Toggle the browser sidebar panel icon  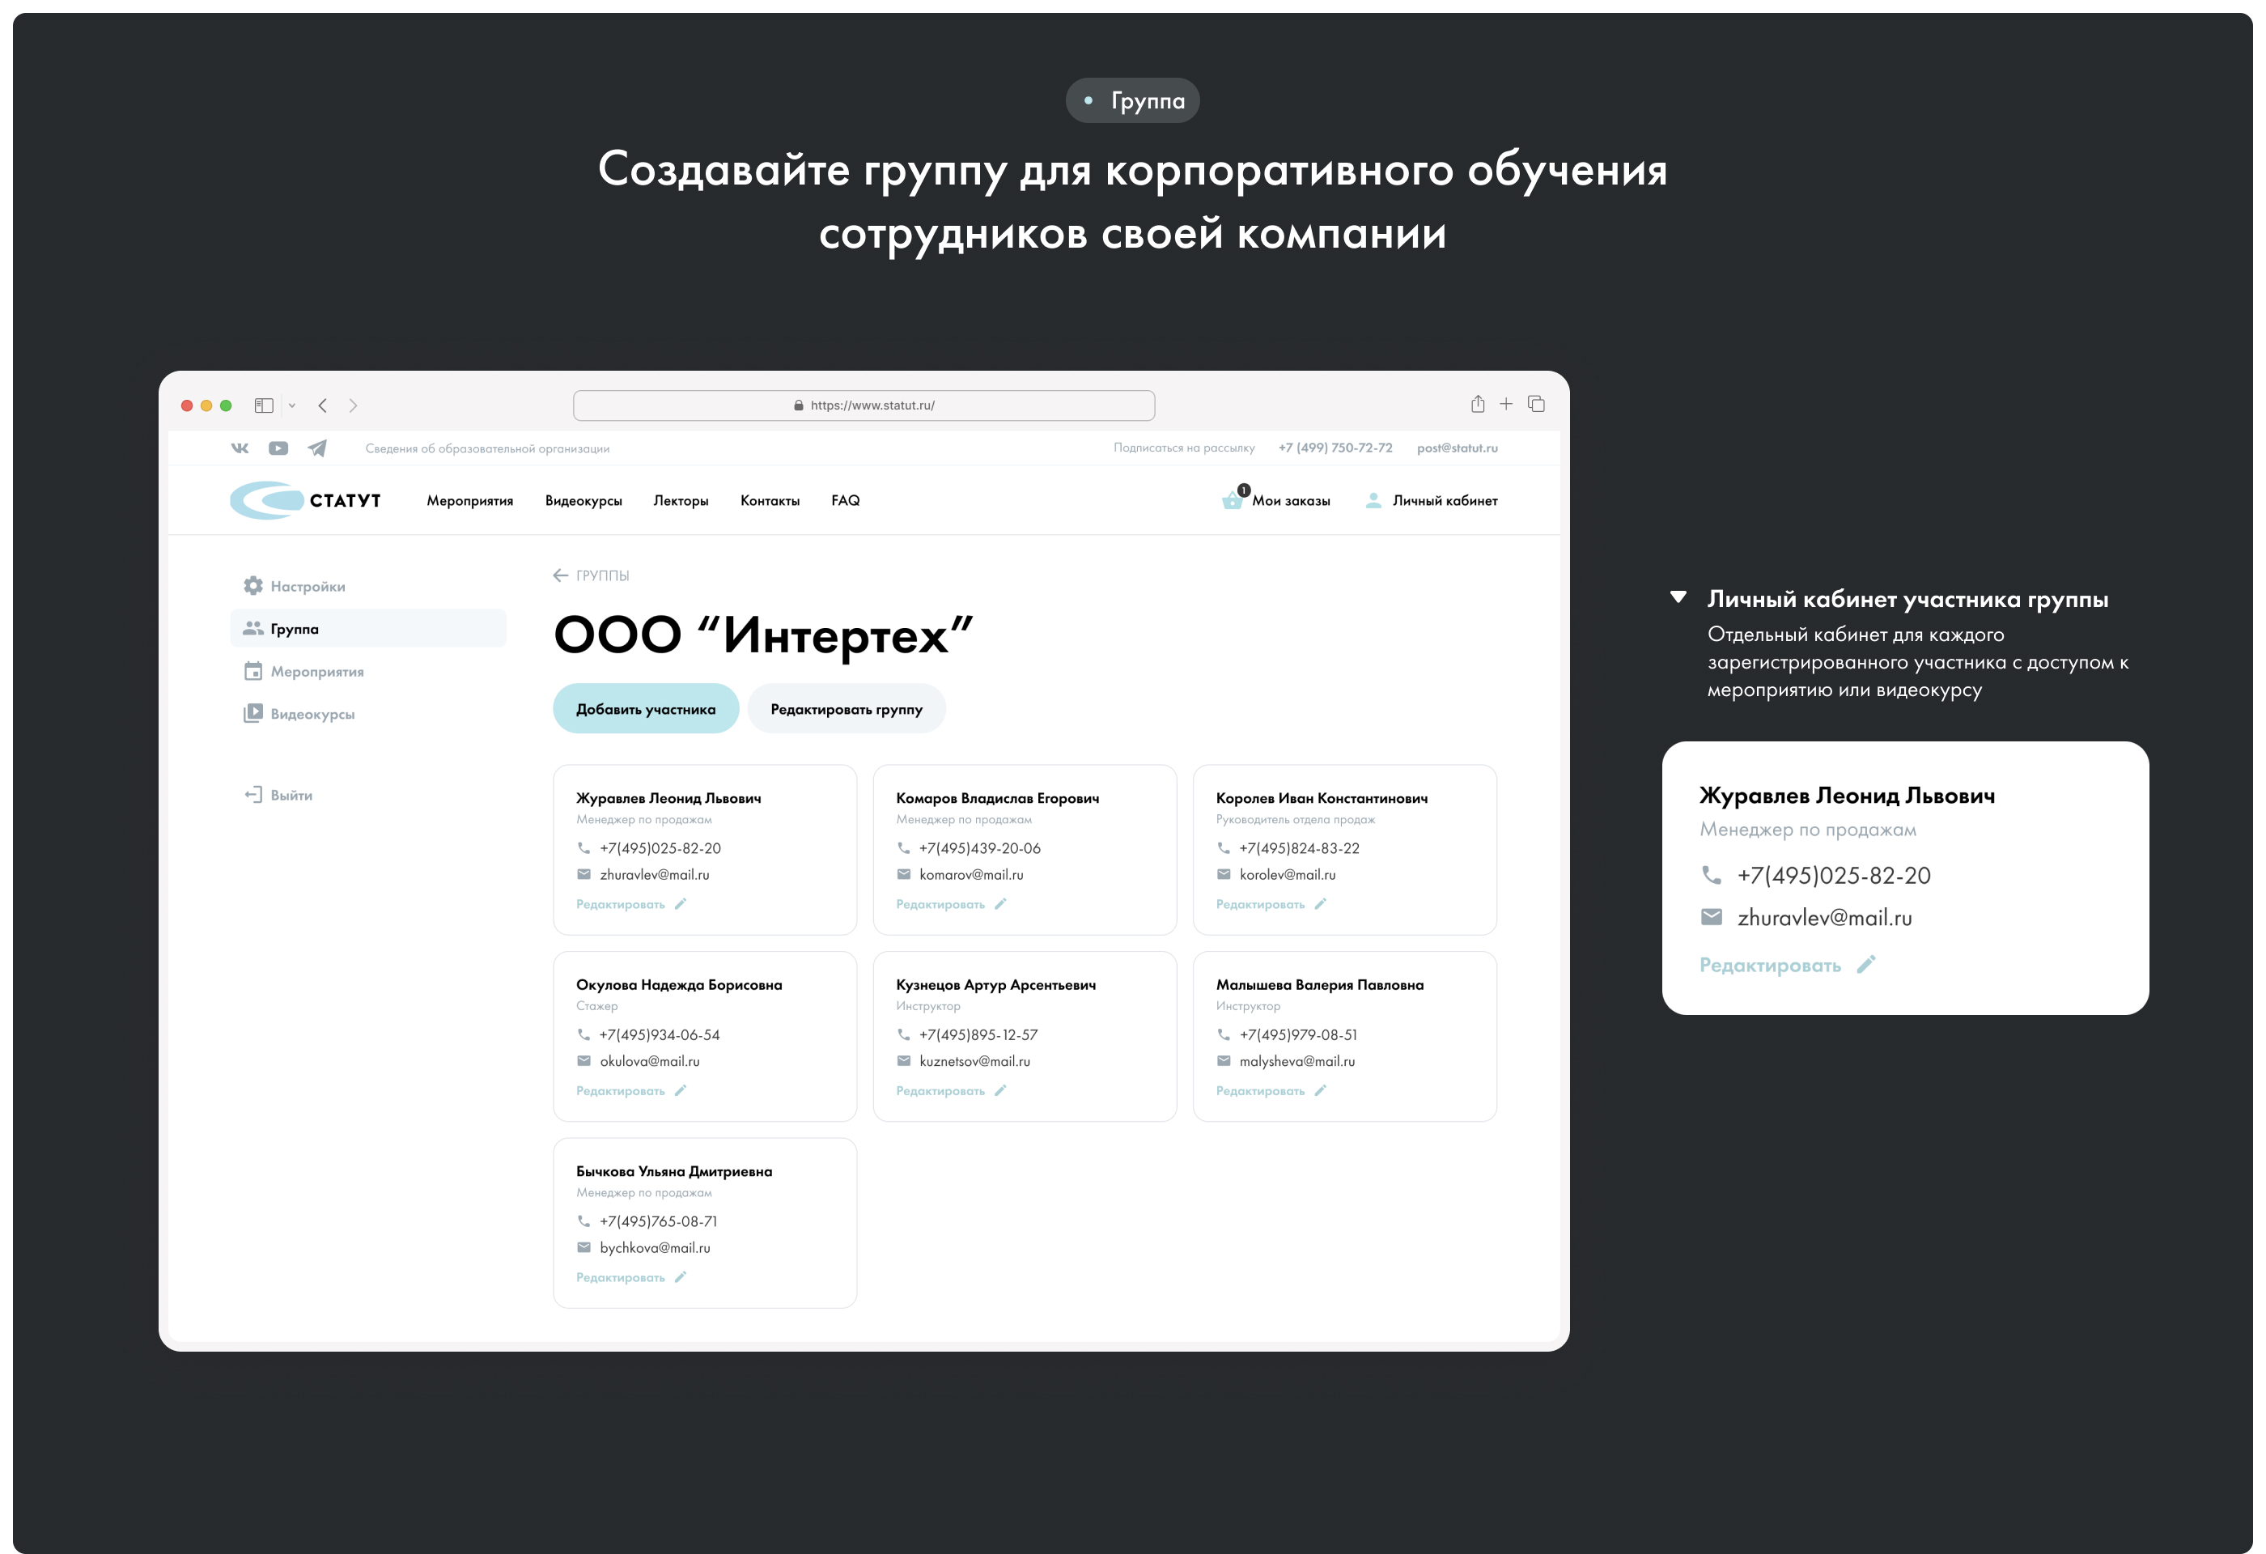[x=263, y=405]
